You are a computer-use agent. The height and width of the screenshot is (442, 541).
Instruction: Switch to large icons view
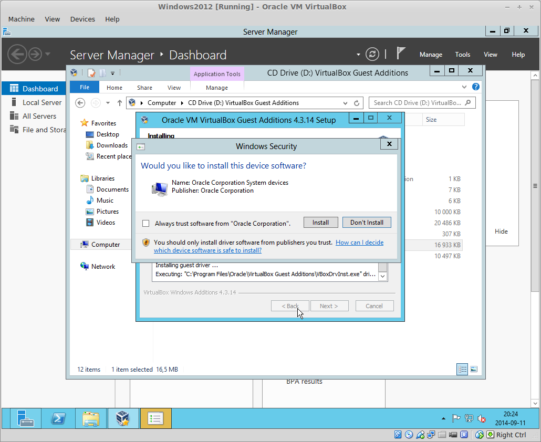click(474, 369)
